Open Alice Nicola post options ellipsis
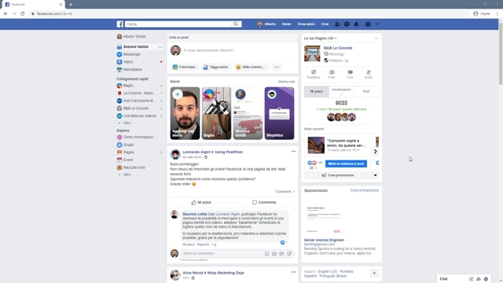The height and width of the screenshot is (283, 503). 293,272
